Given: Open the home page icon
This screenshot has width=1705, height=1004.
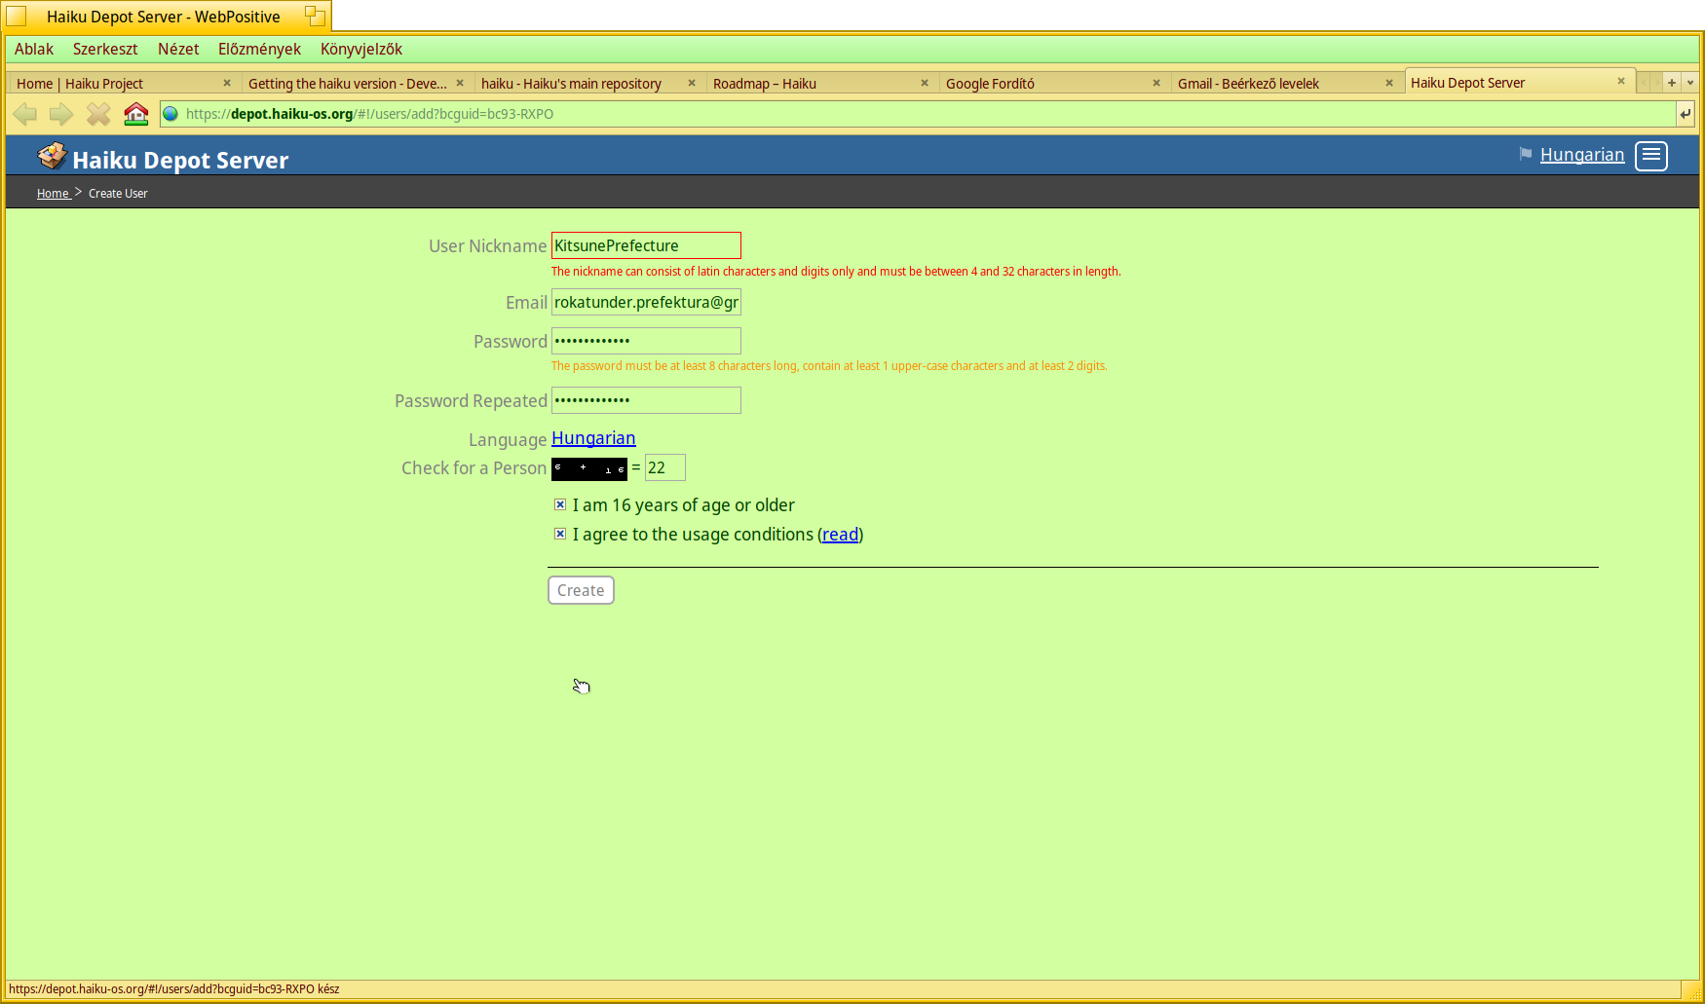Looking at the screenshot, I should tap(136, 114).
